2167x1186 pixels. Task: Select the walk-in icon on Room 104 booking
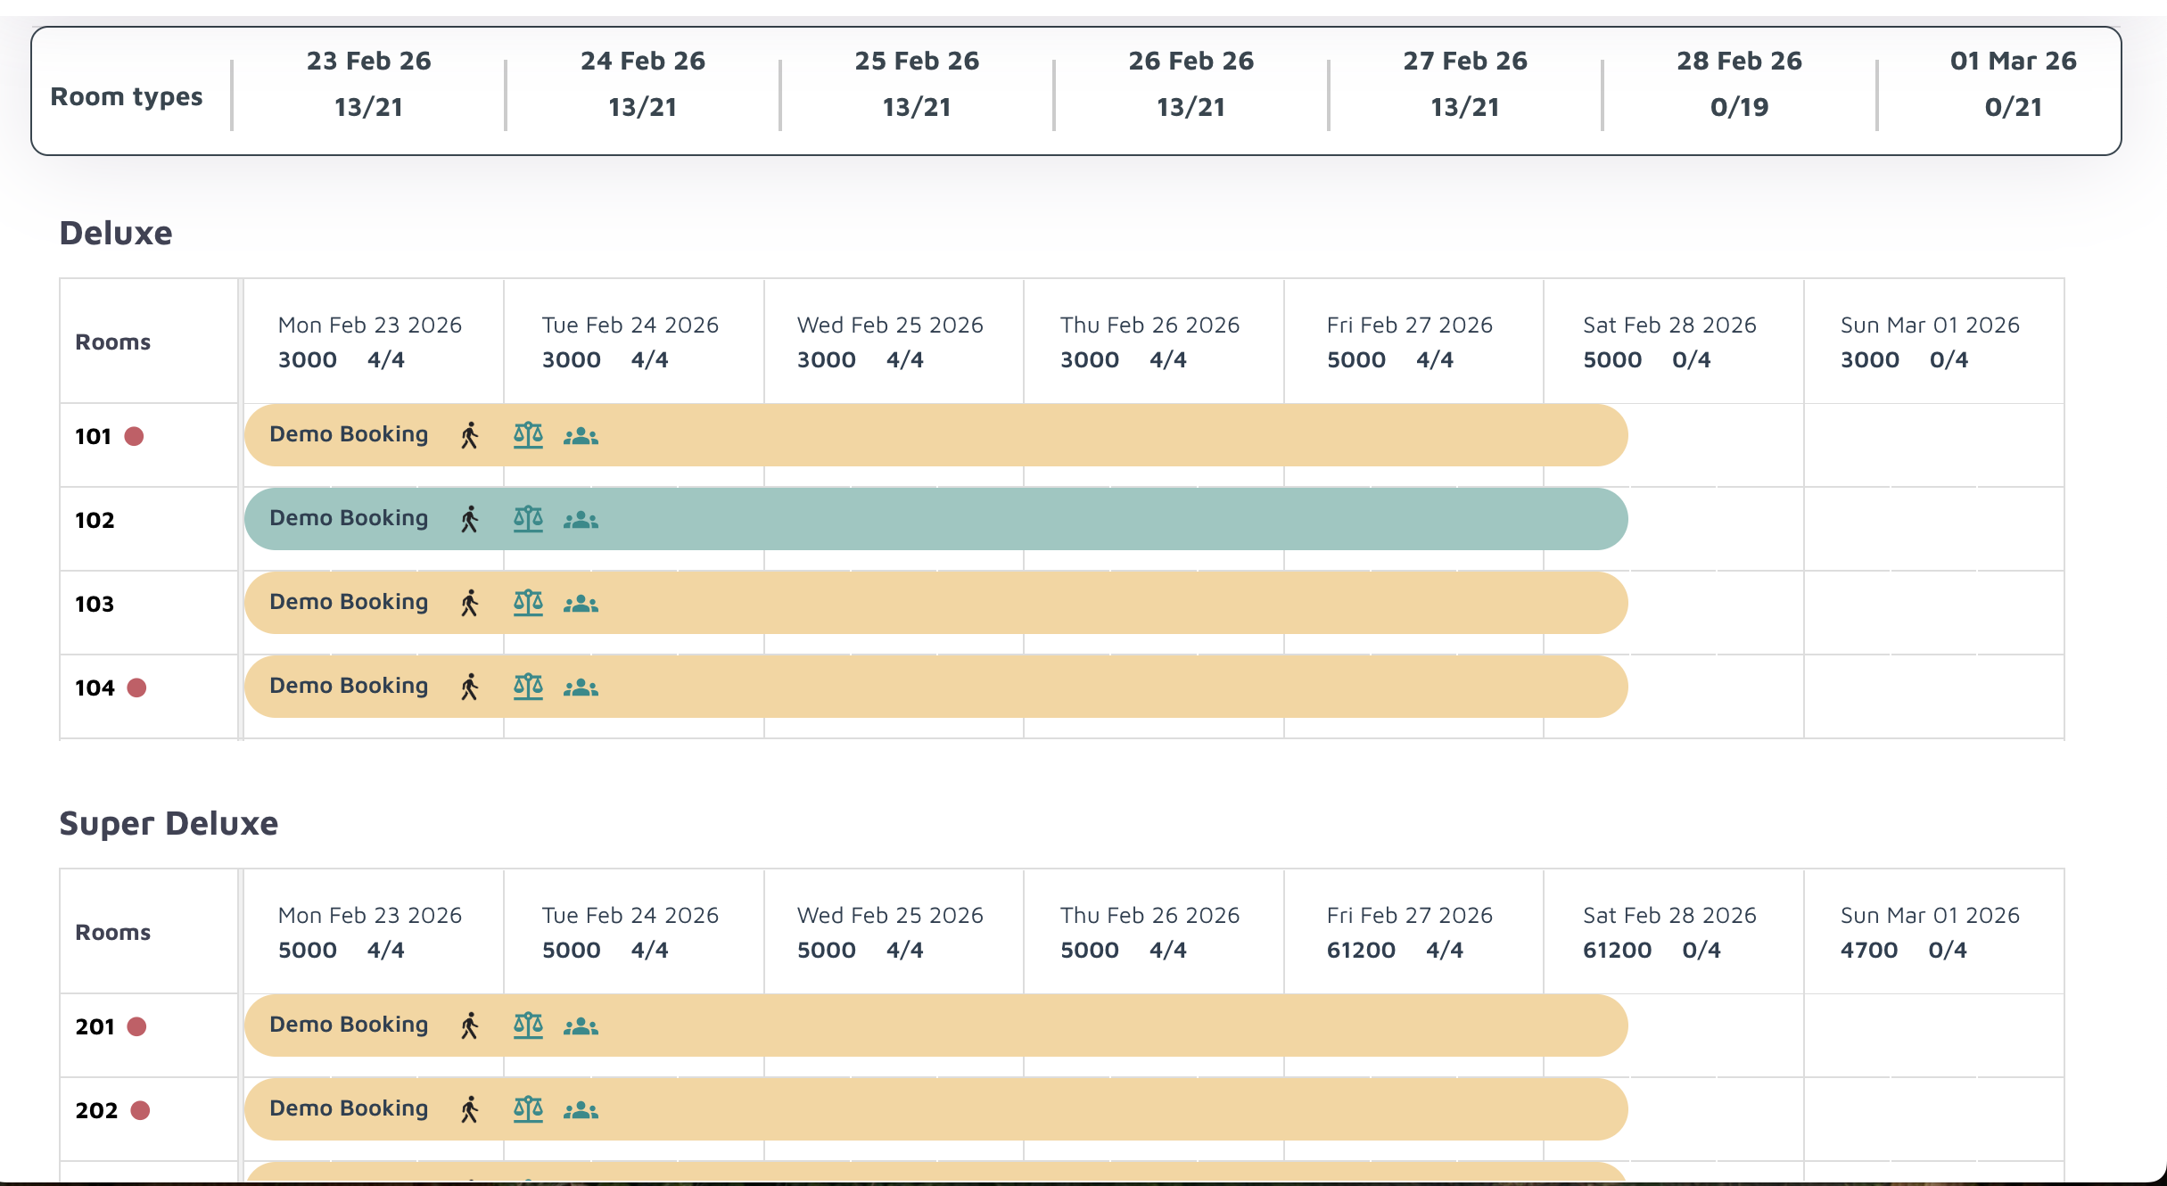pyautogui.click(x=468, y=686)
